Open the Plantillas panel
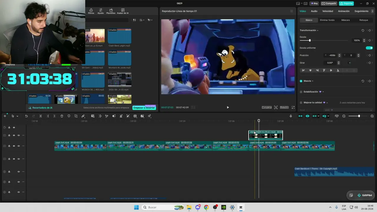This screenshot has width=377, height=212. (x=111, y=11)
